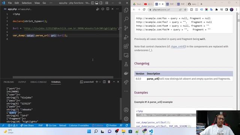240x135 pixels.
Task: Show additional views in activity bar
Action: [126, 91]
